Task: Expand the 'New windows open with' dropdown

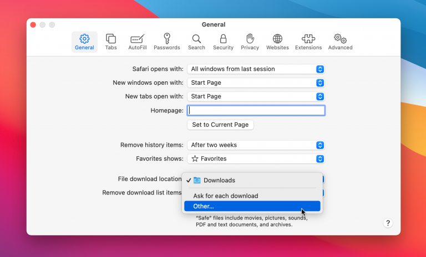Action: 256,83
